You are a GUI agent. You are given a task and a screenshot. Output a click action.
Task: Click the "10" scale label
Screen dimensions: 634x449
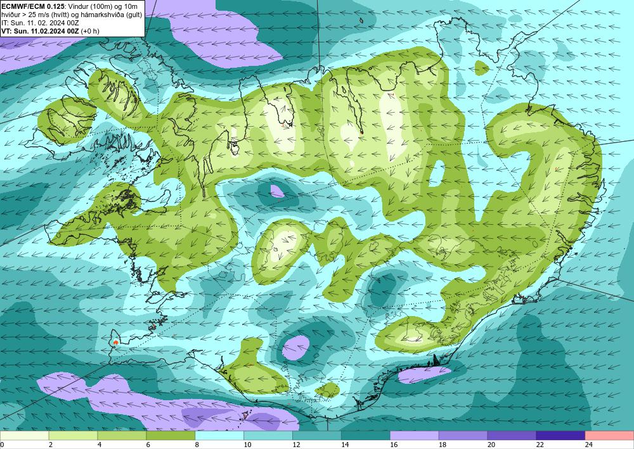(247, 445)
